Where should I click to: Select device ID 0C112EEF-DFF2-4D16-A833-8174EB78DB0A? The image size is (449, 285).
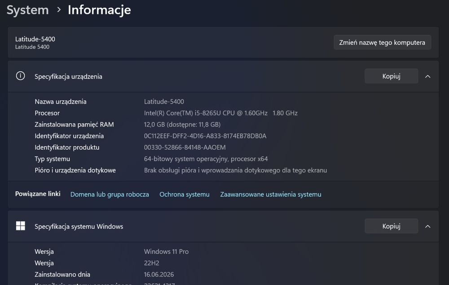point(205,136)
